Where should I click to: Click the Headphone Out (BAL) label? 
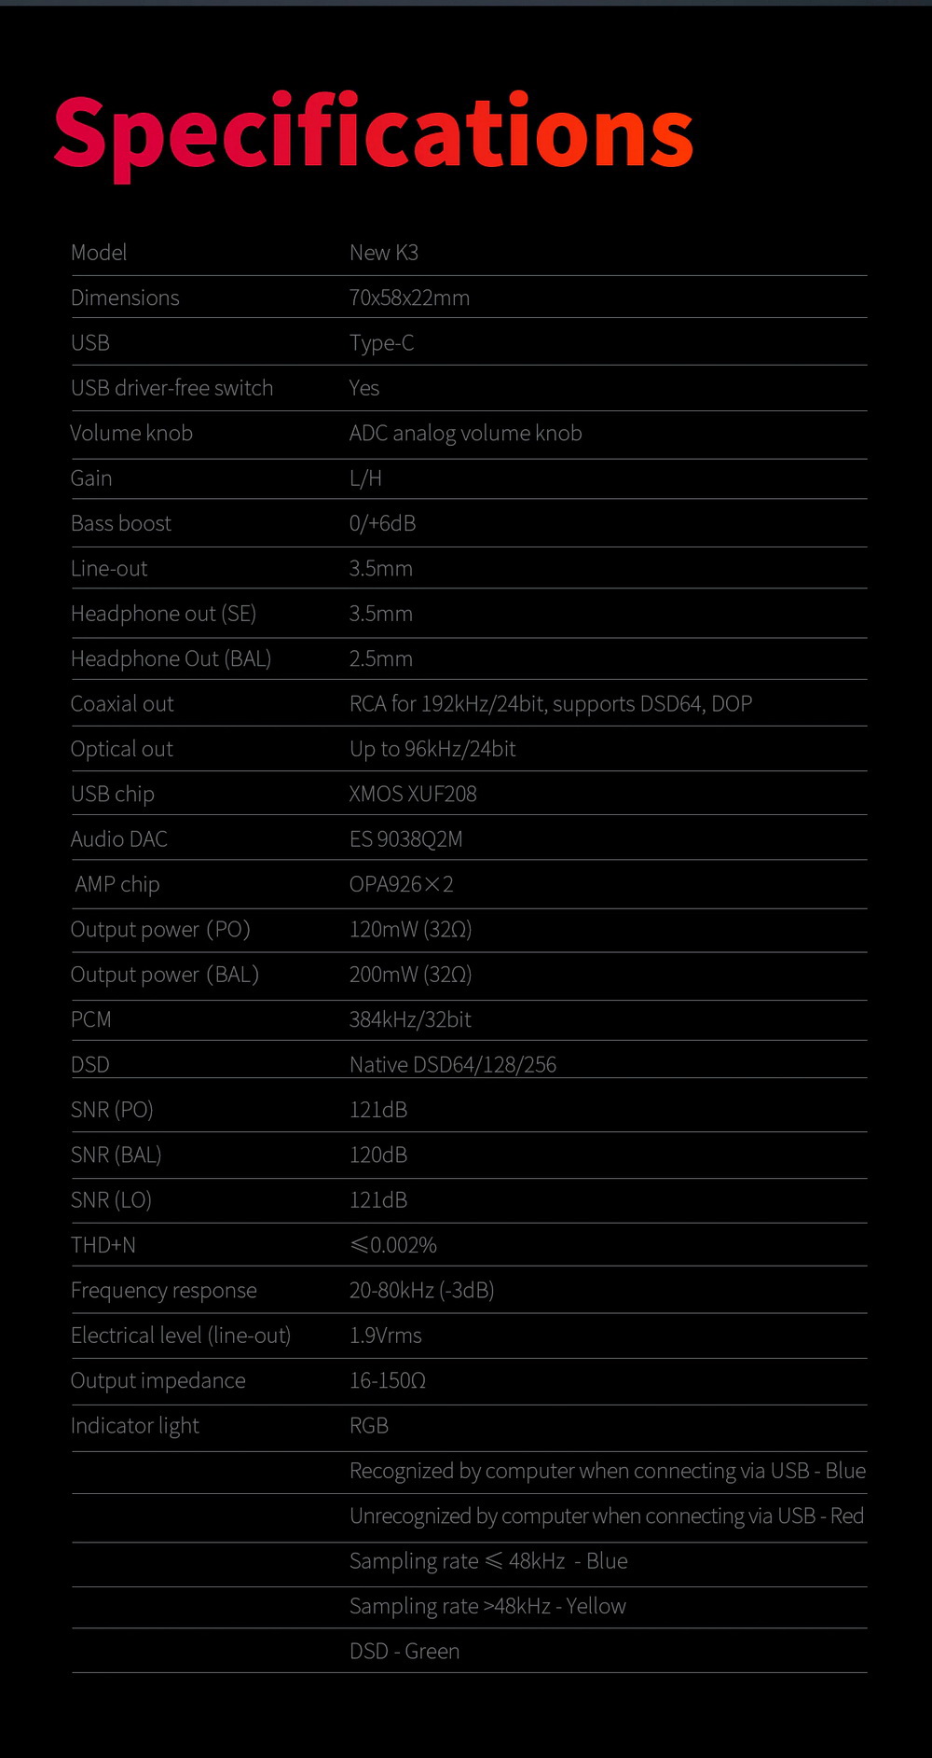coord(171,658)
